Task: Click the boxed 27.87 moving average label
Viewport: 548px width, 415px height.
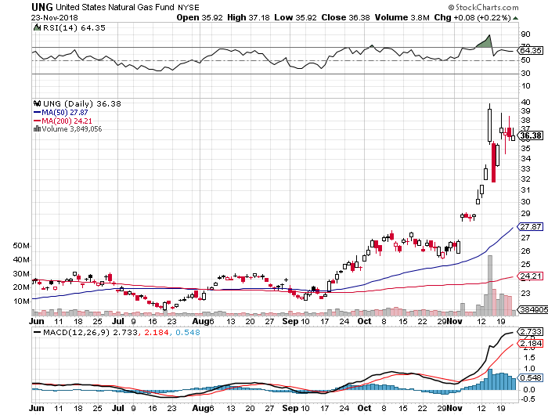Action: pyautogui.click(x=531, y=226)
